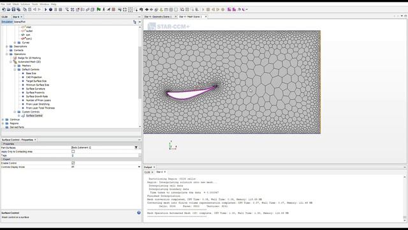
Task: Click the black diamond view icon
Action: click(x=147, y=10)
